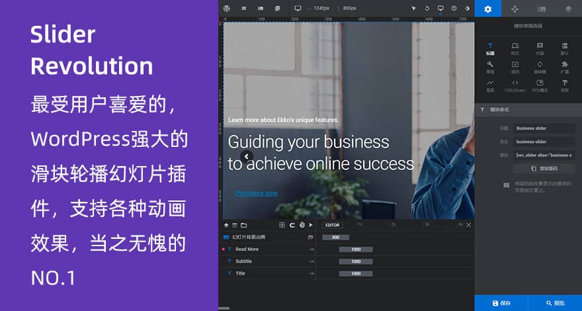Open the module overview grid icon

(244, 8)
